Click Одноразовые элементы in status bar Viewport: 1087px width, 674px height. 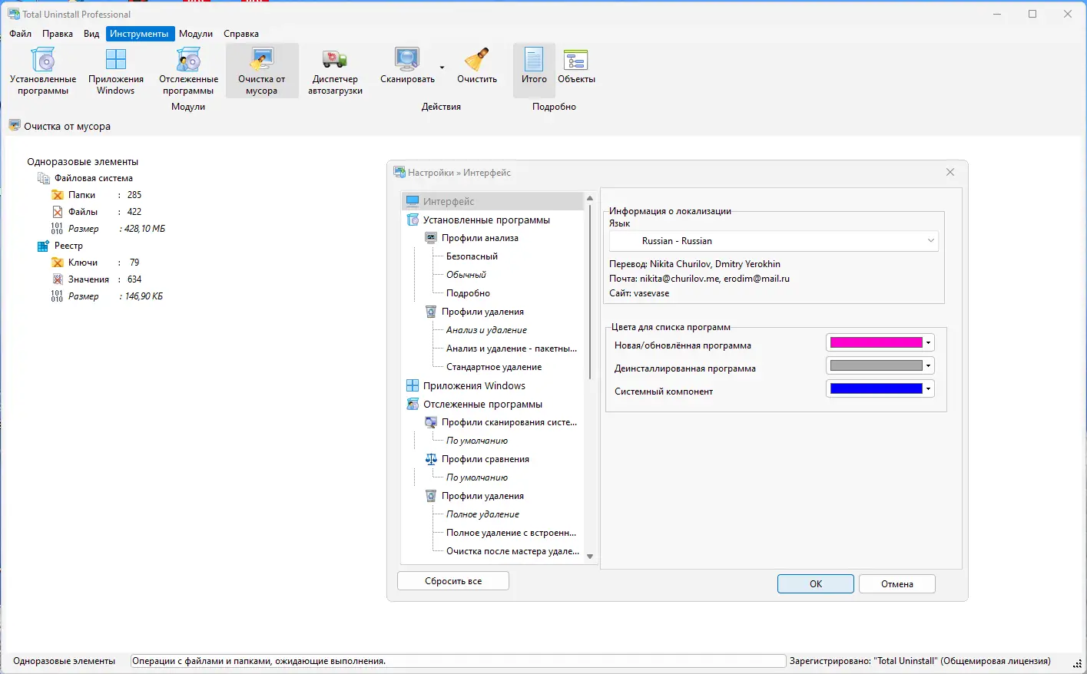[65, 661]
